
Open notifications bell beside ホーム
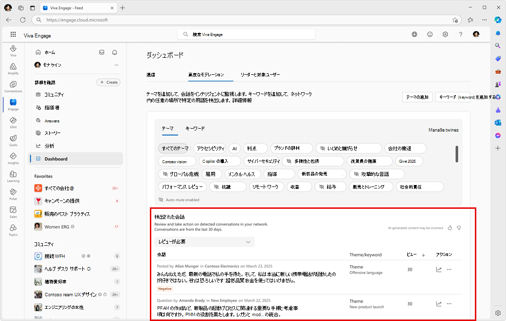(114, 52)
